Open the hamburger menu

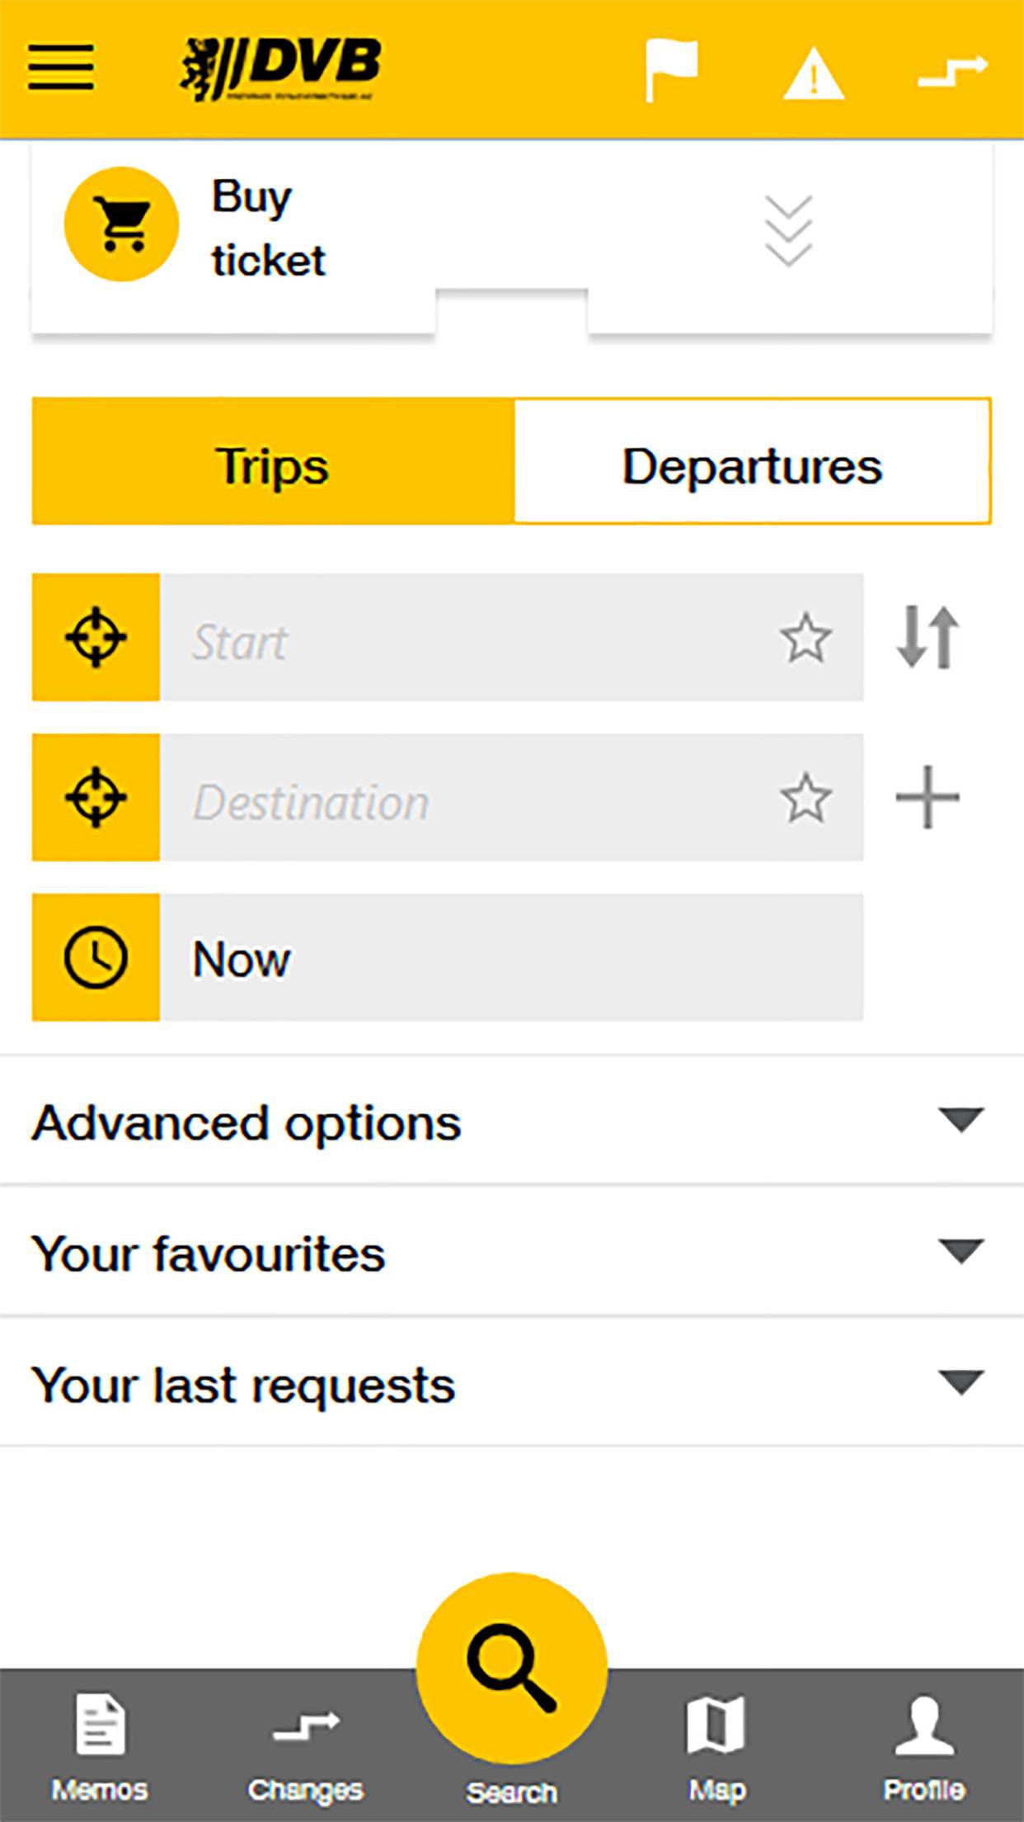click(x=61, y=68)
